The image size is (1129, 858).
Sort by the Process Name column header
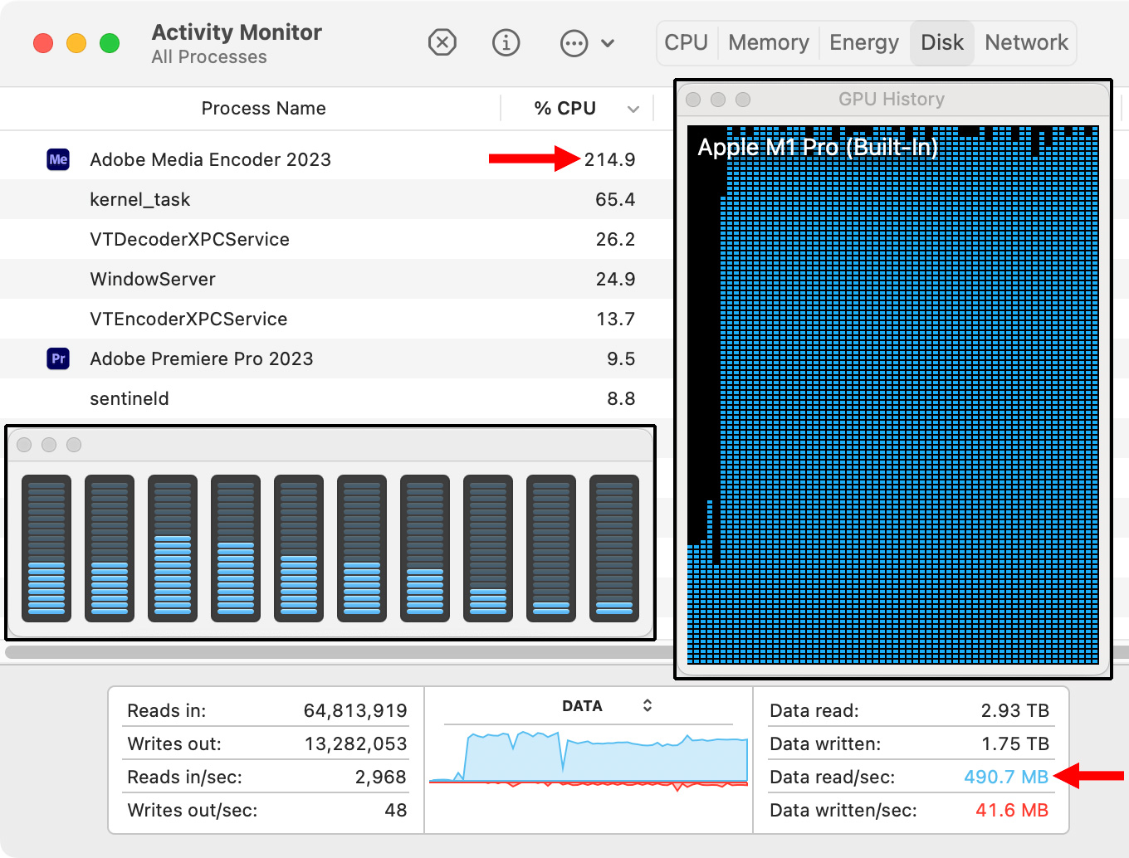click(x=263, y=108)
